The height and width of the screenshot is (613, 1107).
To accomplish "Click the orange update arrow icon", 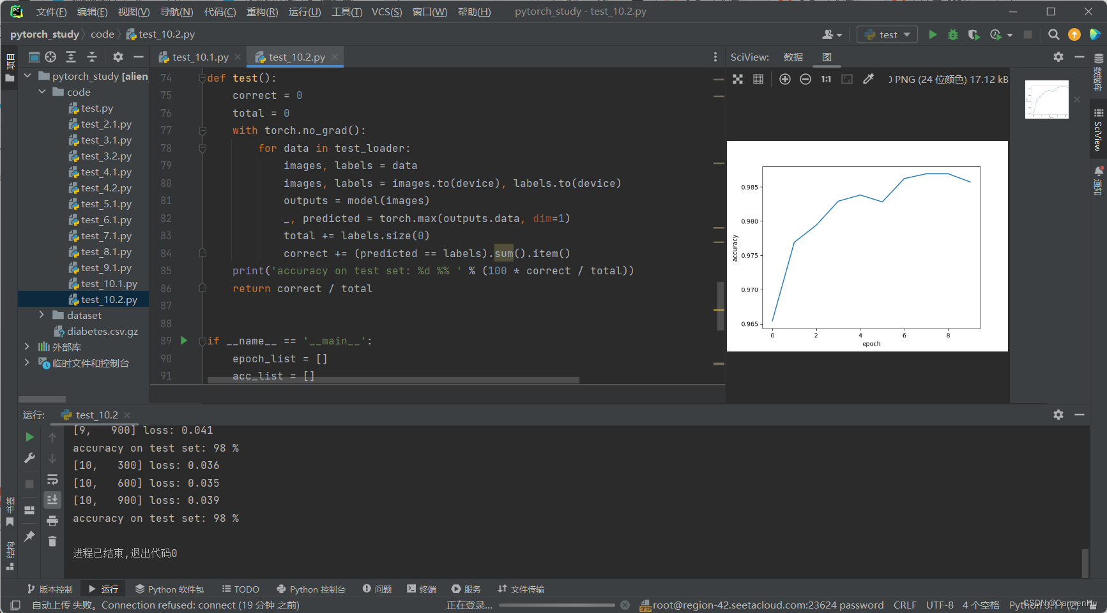I will click(1074, 34).
